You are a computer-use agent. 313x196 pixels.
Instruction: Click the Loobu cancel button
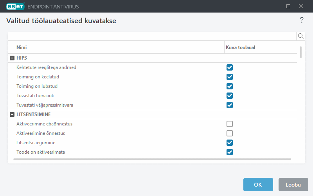(293, 185)
